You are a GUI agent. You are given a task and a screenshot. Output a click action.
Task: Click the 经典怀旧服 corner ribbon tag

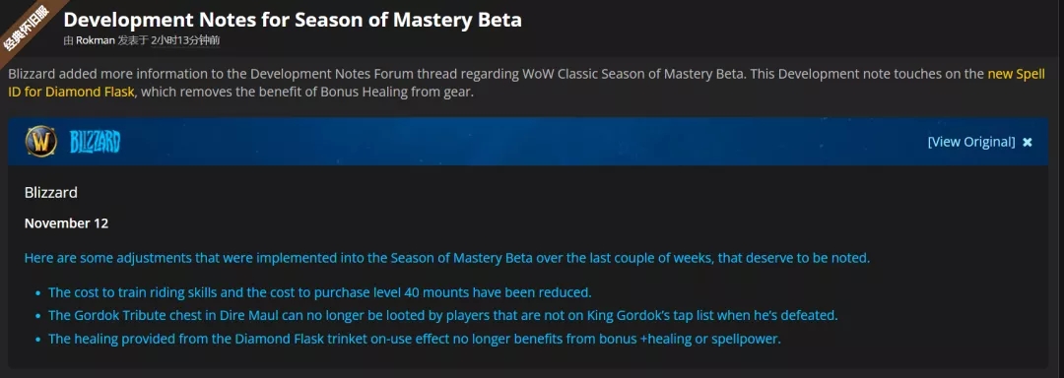[x=28, y=28]
